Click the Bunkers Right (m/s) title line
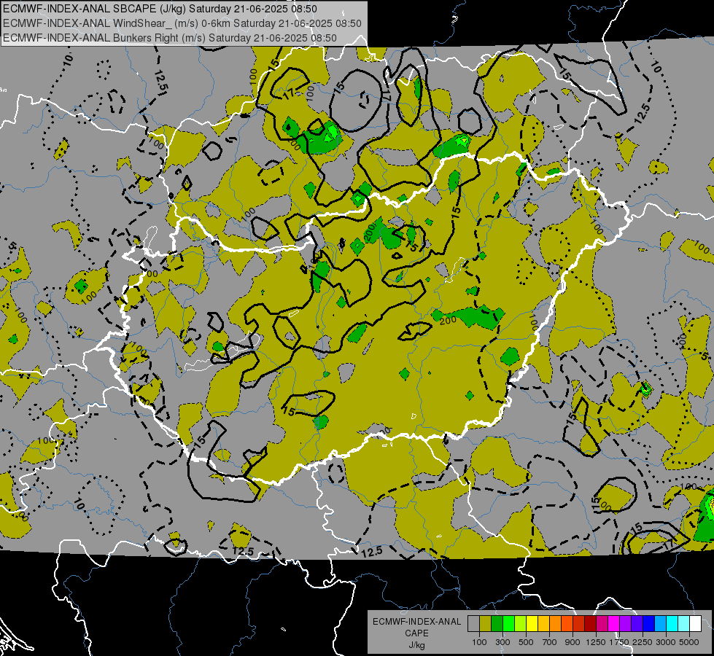The image size is (714, 656). (170, 38)
